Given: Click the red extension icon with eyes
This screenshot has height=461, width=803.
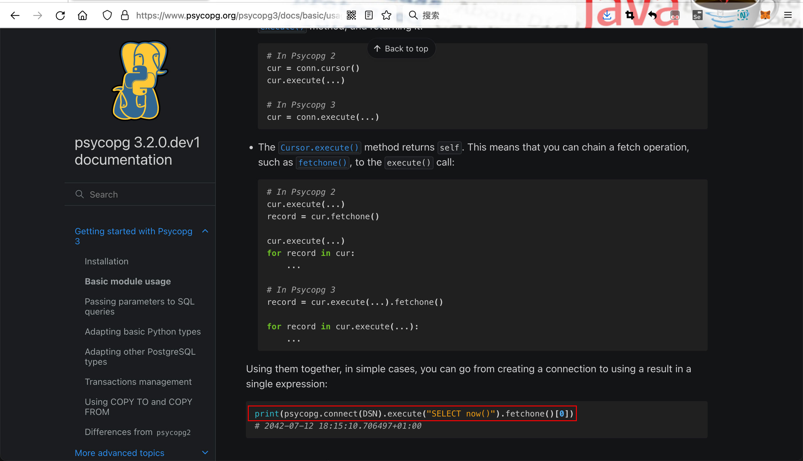Looking at the screenshot, I should pyautogui.click(x=675, y=15).
